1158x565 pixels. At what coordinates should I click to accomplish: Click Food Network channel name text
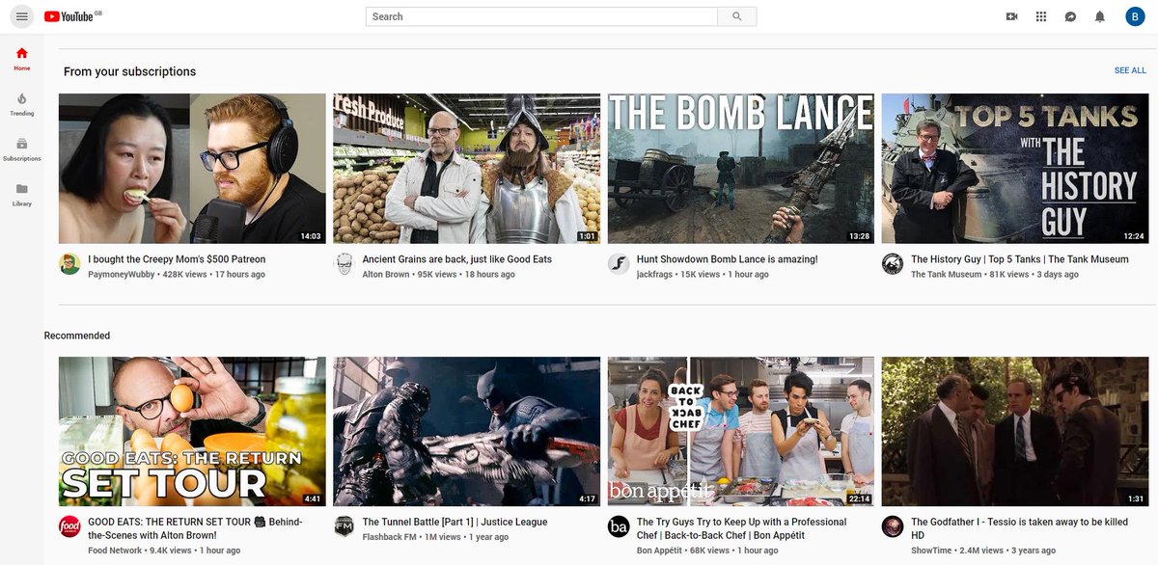[116, 551]
